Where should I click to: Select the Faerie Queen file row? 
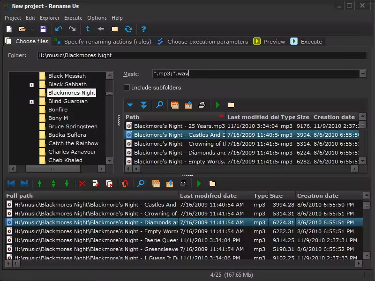184,240
